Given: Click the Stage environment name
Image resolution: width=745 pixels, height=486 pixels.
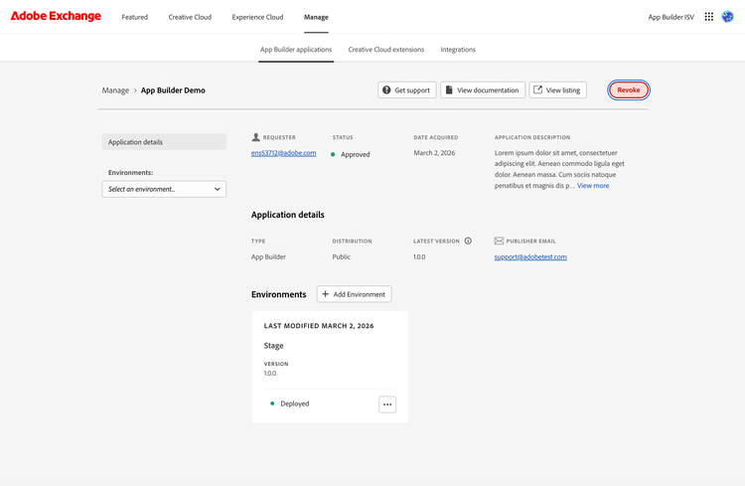Looking at the screenshot, I should pos(274,346).
